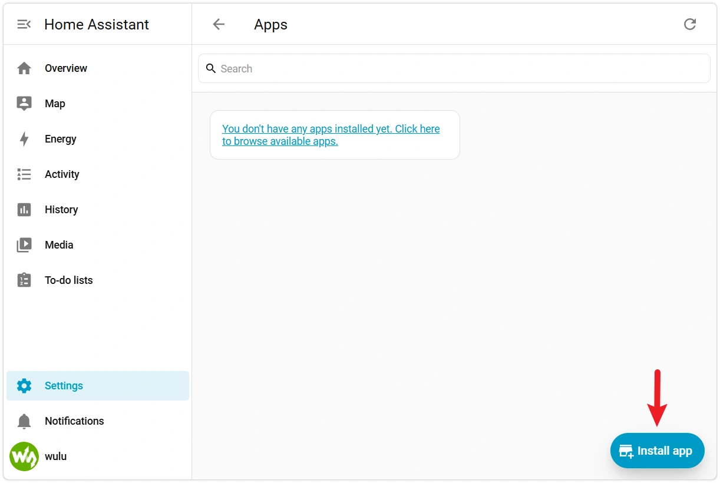Open the Map menu item

(98, 104)
